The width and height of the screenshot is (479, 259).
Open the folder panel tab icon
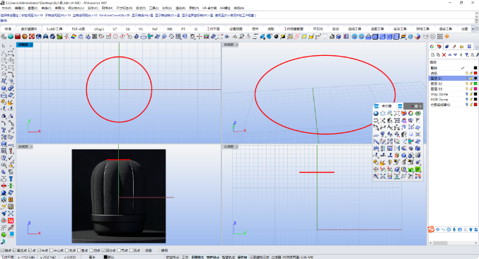(461, 47)
